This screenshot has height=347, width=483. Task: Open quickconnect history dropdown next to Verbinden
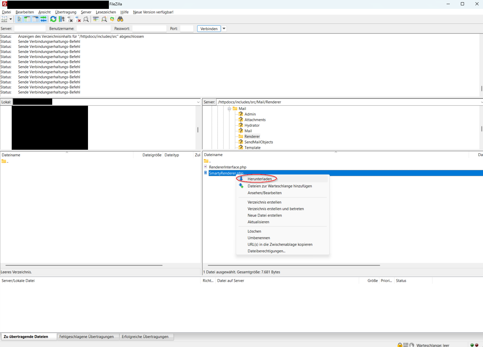(x=224, y=28)
